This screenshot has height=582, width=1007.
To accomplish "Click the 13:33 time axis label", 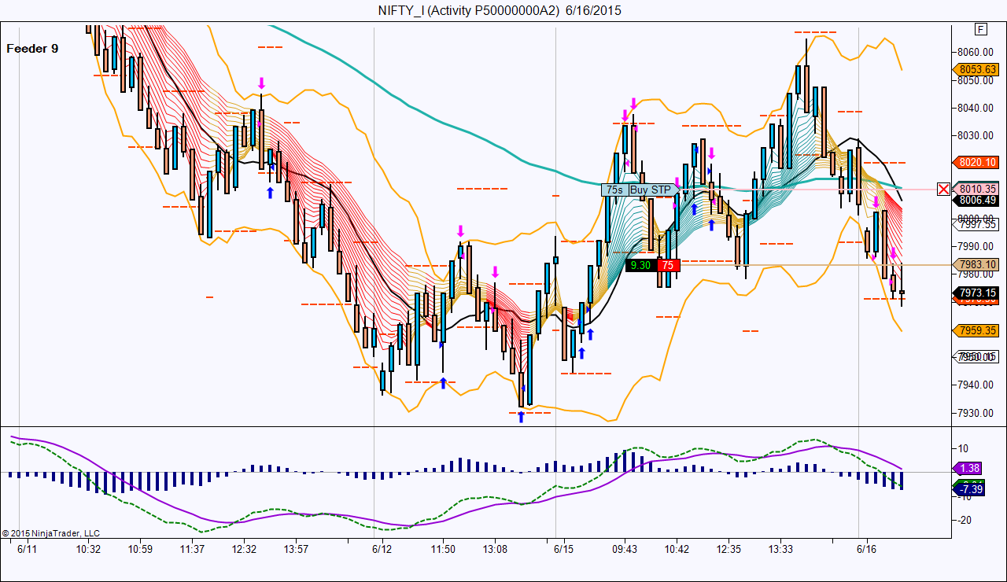I will [781, 549].
